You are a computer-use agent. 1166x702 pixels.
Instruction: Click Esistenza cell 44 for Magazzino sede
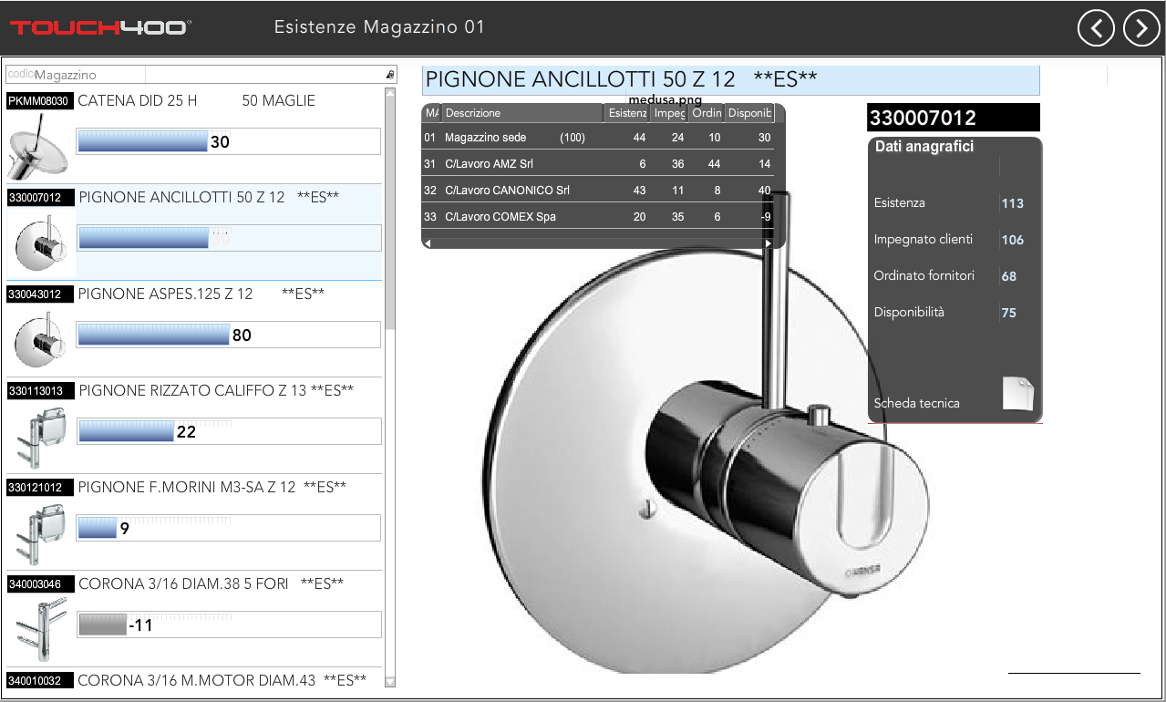639,138
